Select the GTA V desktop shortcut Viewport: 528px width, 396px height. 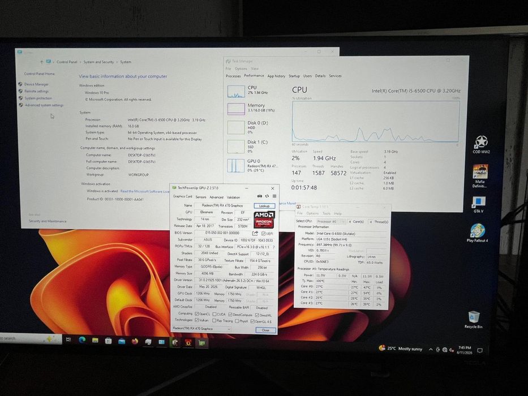coord(479,204)
